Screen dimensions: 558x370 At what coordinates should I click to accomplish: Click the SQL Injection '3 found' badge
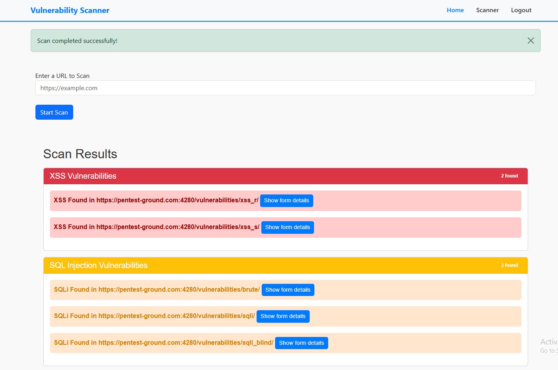point(509,265)
